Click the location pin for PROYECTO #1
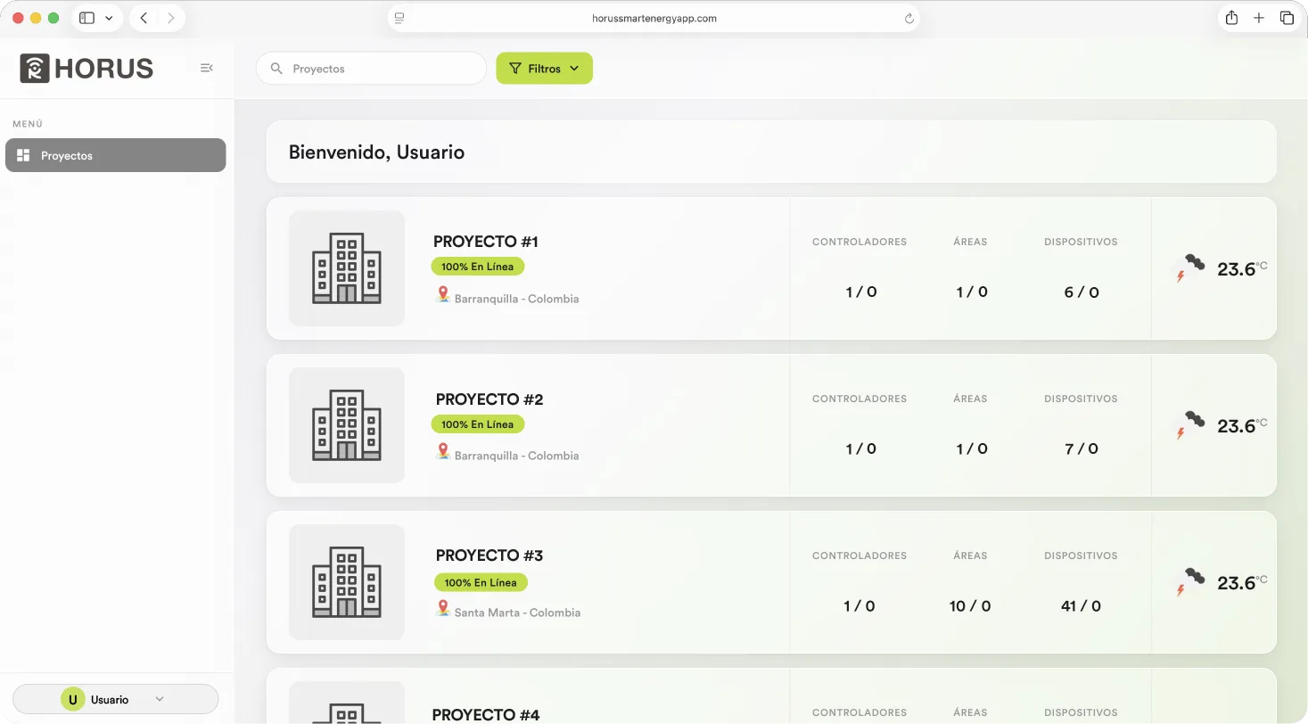Image resolution: width=1308 pixels, height=724 pixels. (443, 294)
